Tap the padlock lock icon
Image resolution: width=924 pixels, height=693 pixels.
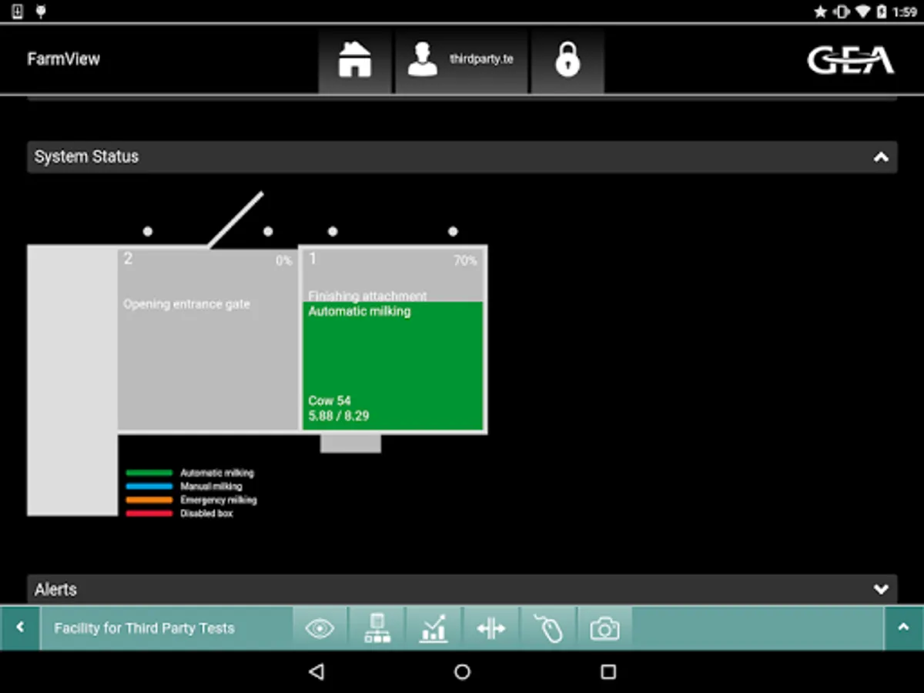tap(567, 60)
